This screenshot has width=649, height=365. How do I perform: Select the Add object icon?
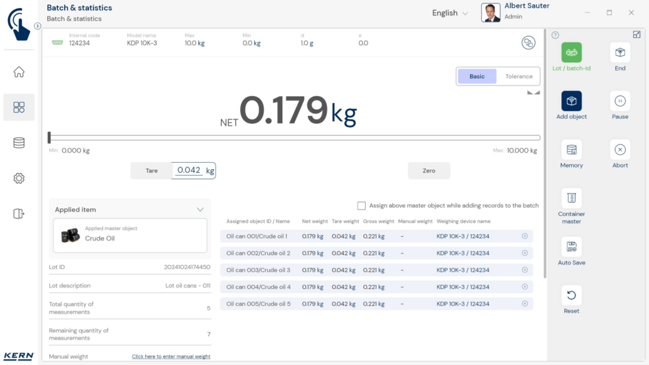[571, 101]
